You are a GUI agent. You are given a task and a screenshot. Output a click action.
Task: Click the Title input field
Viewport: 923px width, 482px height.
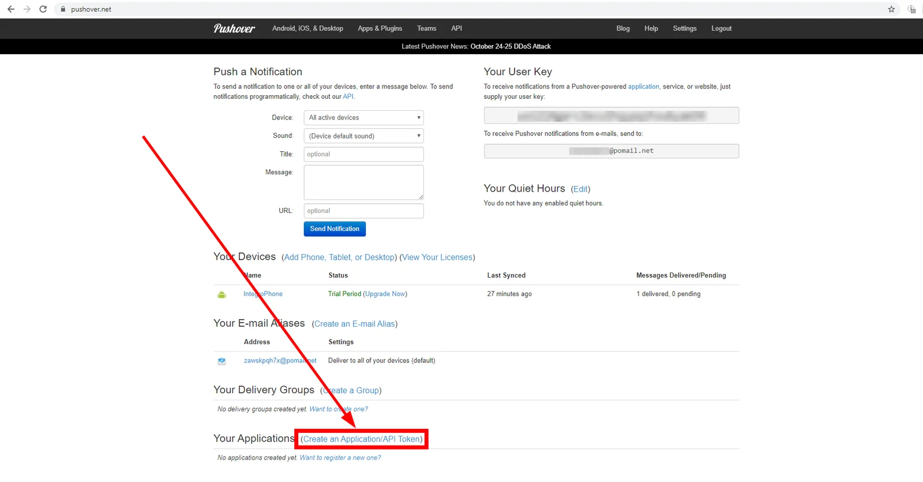(364, 154)
